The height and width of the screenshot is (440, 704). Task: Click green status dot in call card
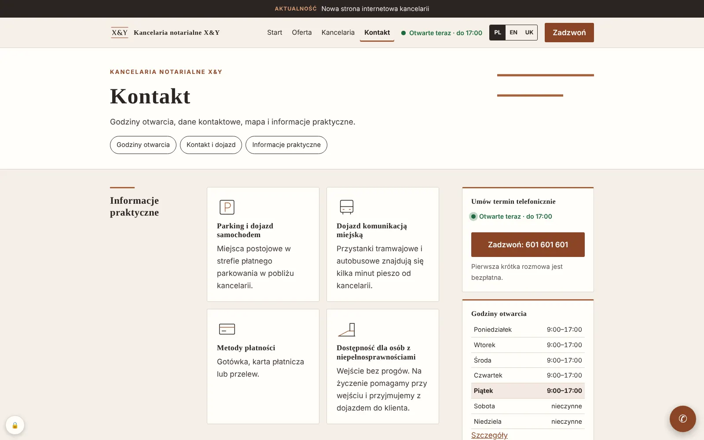(473, 216)
